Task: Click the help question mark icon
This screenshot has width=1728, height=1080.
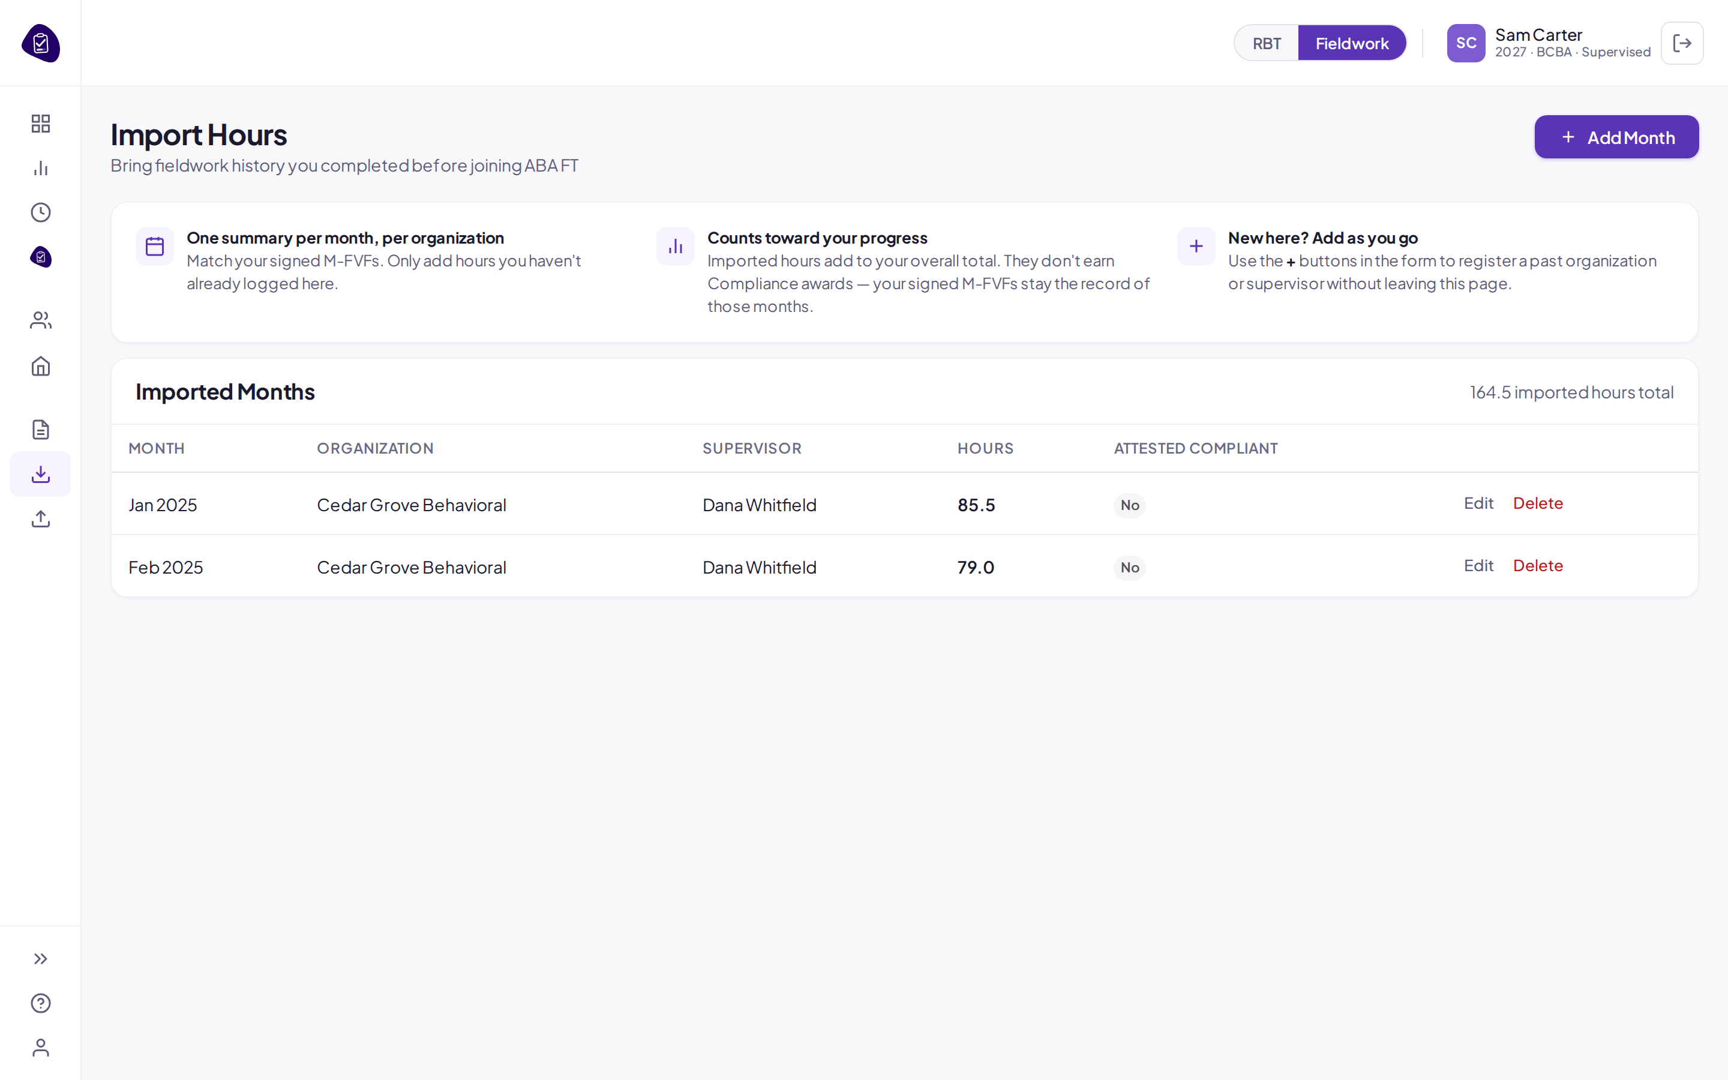Action: pyautogui.click(x=41, y=1003)
